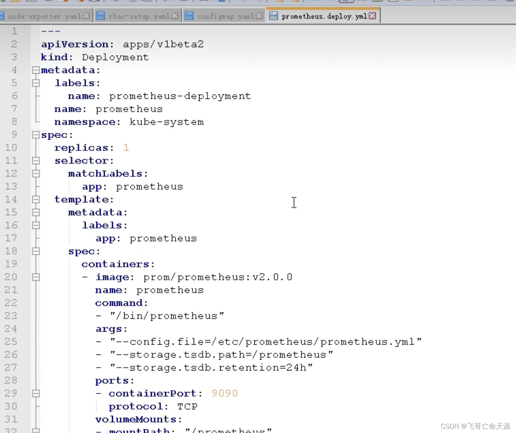This screenshot has height=433, width=516.
Task: Click the text 'args:'
Action: coord(111,329)
